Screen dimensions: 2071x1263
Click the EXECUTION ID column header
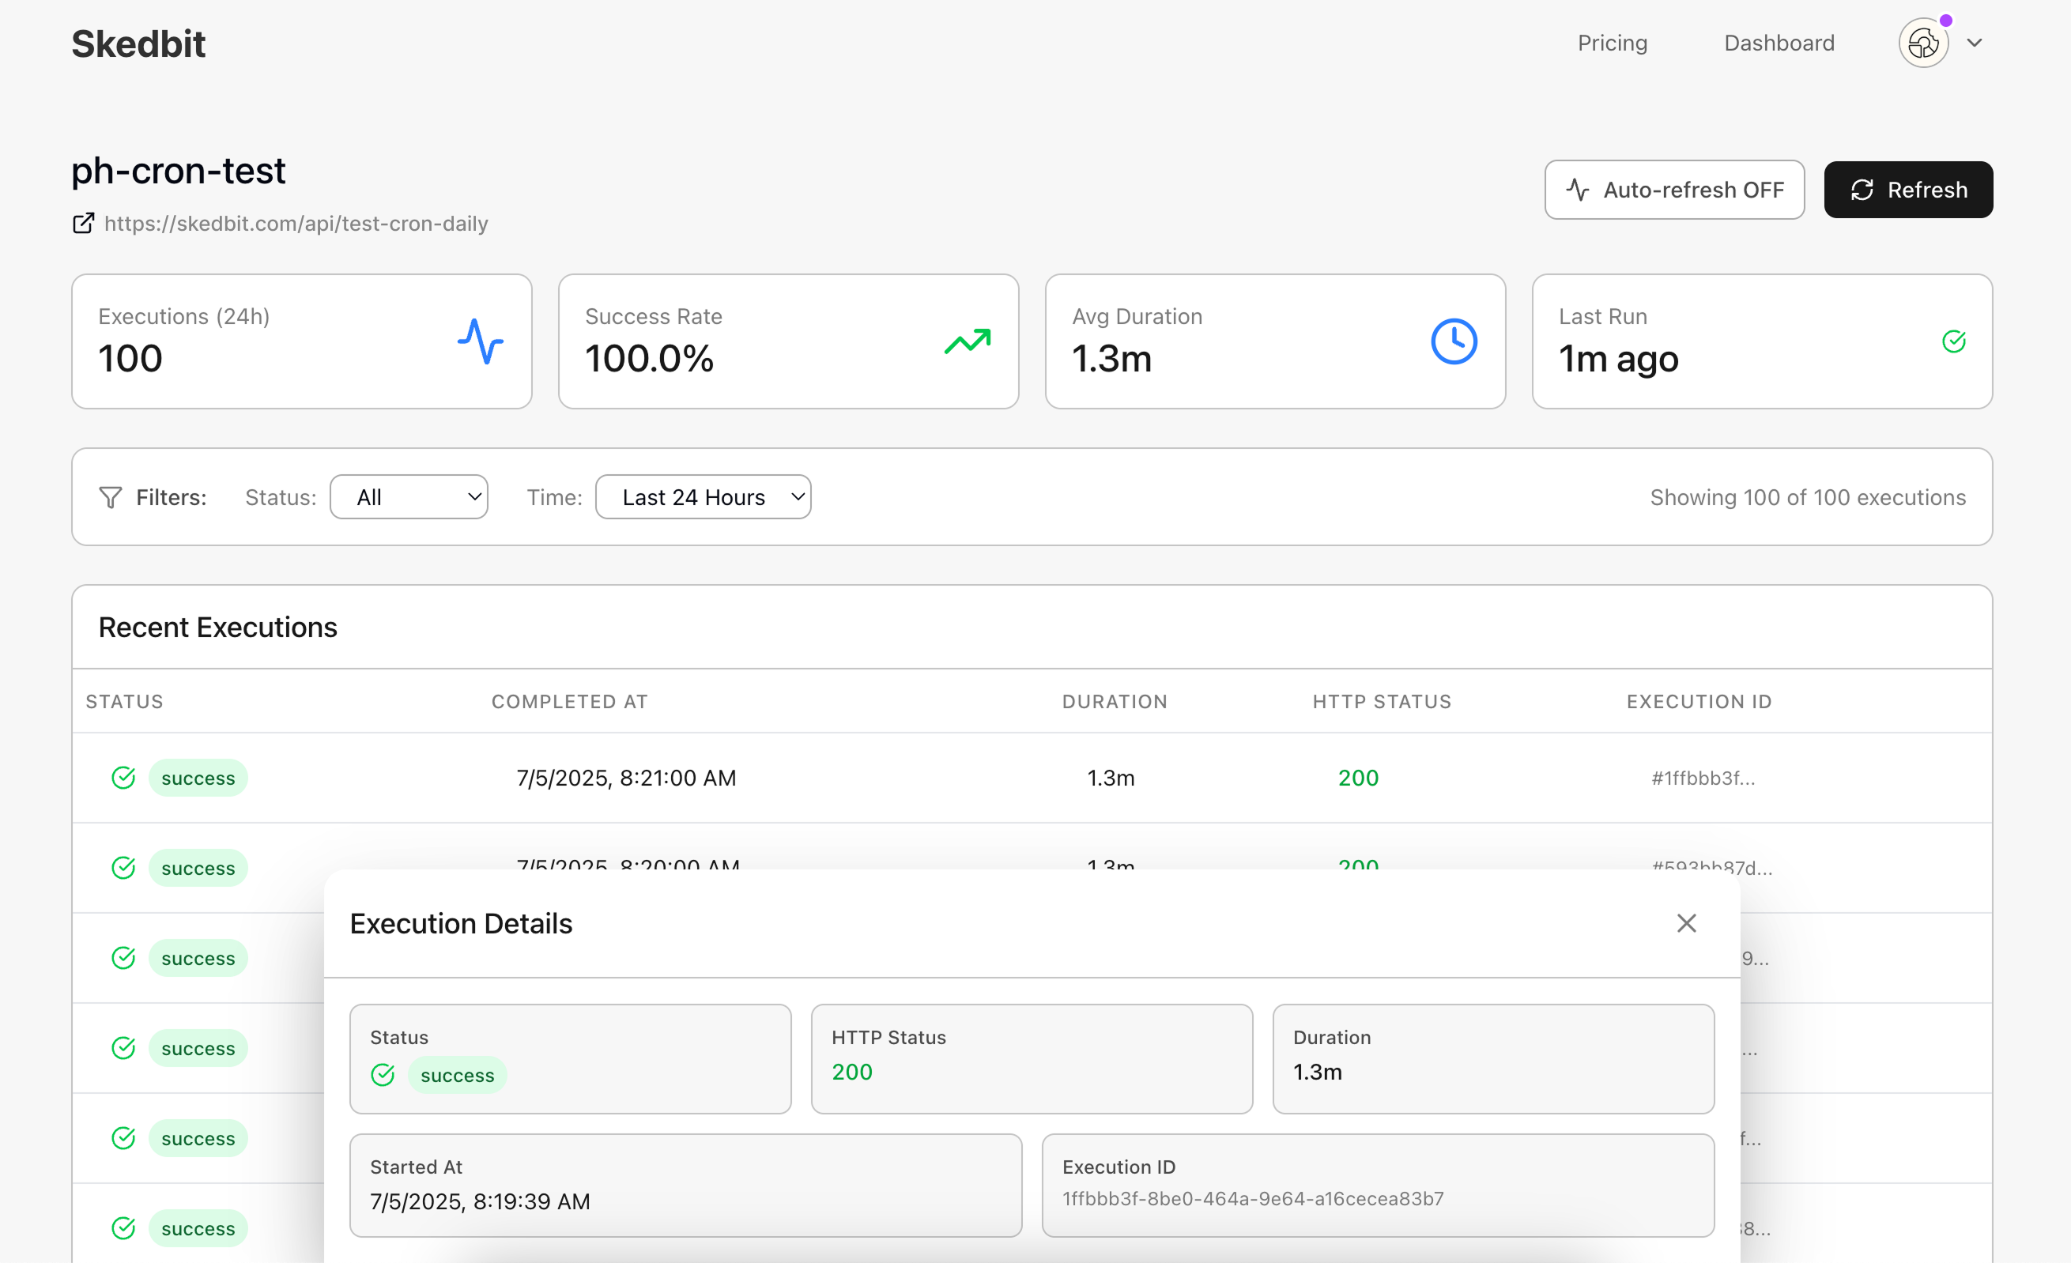click(x=1699, y=702)
